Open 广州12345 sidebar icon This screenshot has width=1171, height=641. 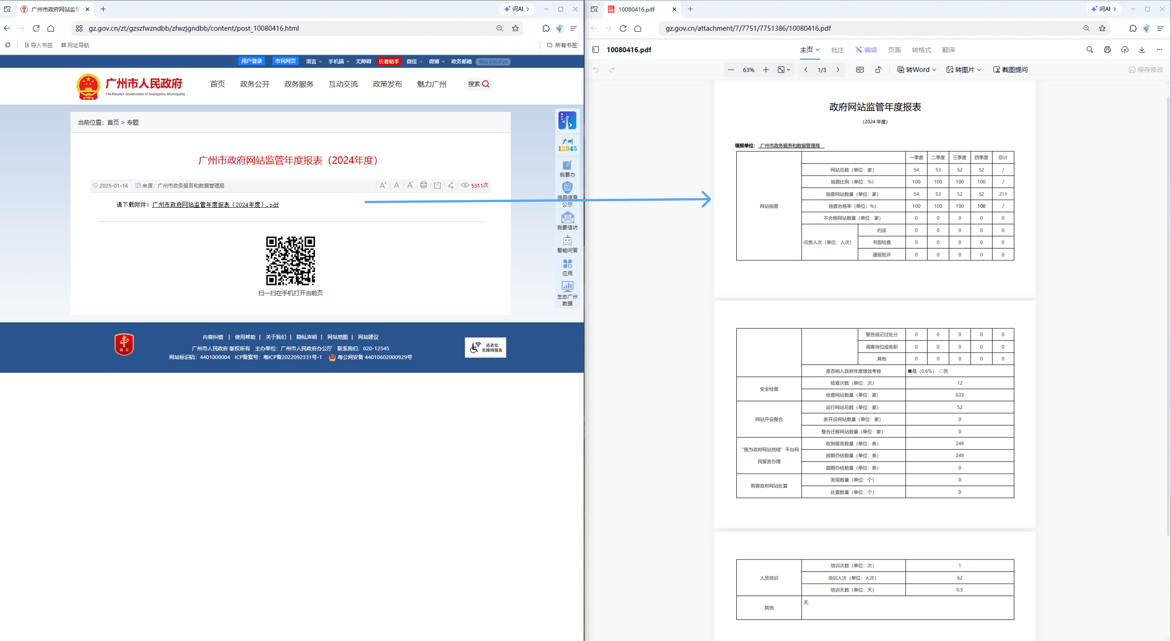point(567,146)
